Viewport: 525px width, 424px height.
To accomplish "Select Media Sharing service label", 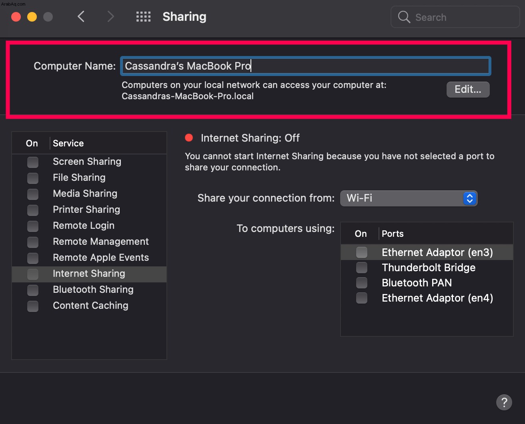I will point(85,194).
